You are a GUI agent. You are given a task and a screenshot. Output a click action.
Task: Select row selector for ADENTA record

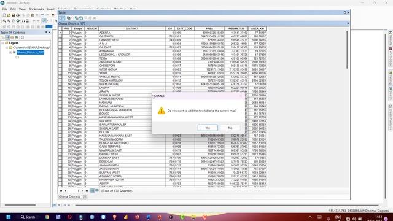point(60,33)
